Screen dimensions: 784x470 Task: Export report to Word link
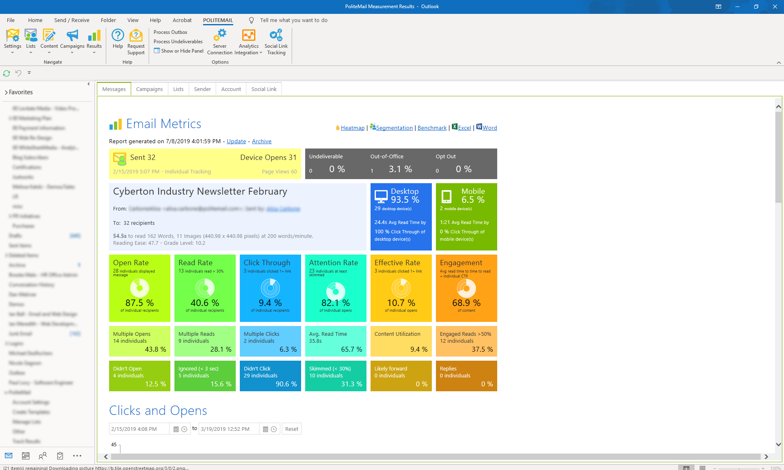(490, 128)
